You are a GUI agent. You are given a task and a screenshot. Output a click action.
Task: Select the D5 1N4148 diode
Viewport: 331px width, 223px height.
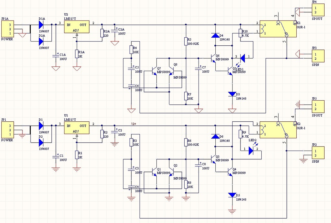[232, 195]
